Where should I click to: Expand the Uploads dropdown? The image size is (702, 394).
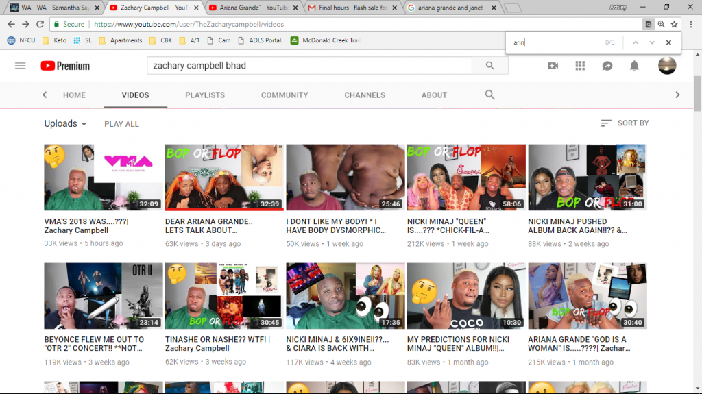pyautogui.click(x=66, y=123)
